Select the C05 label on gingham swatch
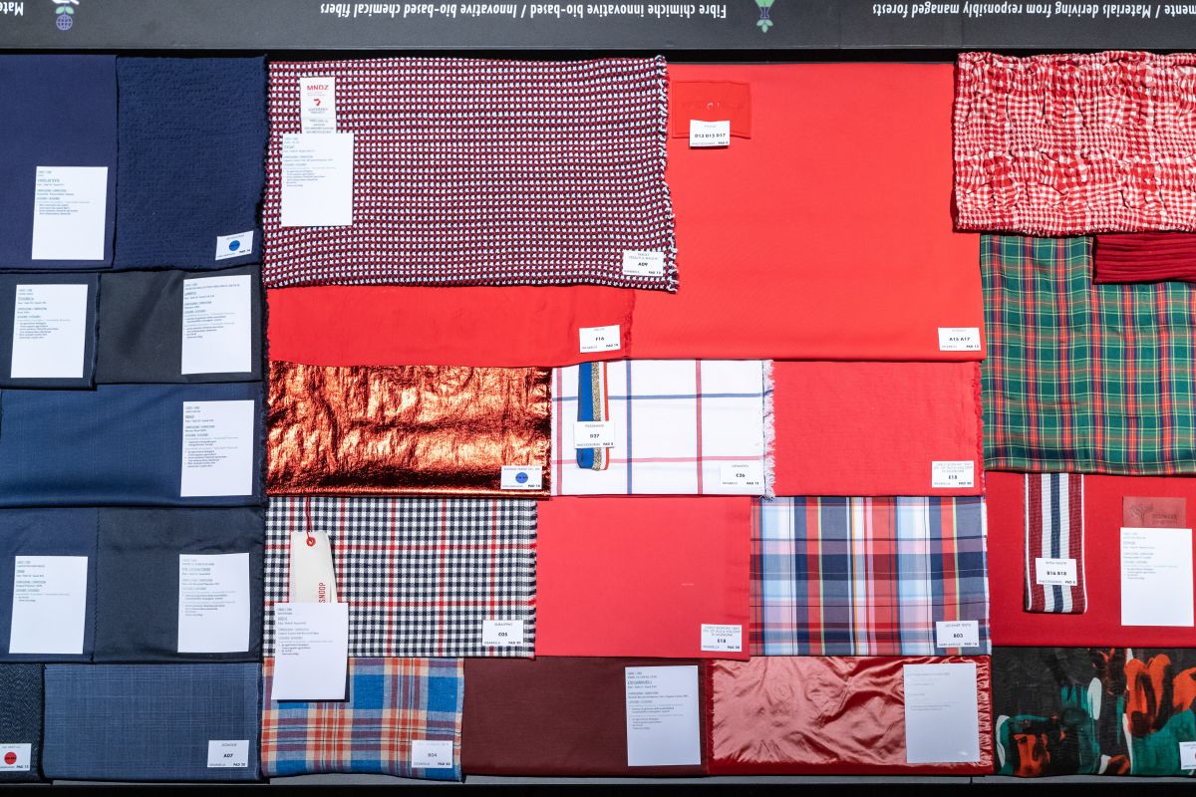 [x=502, y=632]
